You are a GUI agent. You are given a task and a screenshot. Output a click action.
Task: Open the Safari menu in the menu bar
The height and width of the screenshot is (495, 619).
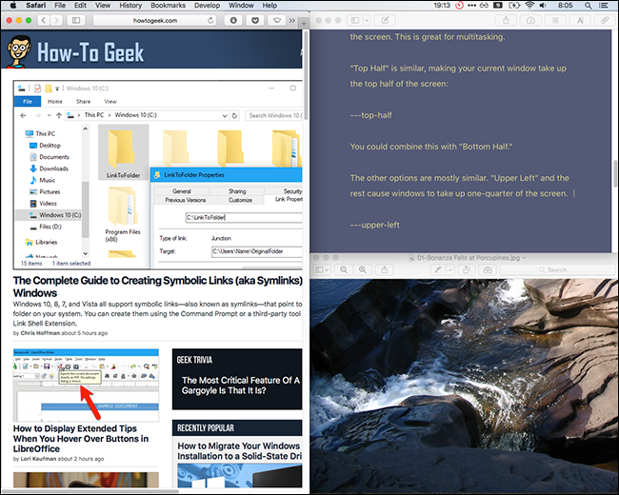[x=36, y=6]
